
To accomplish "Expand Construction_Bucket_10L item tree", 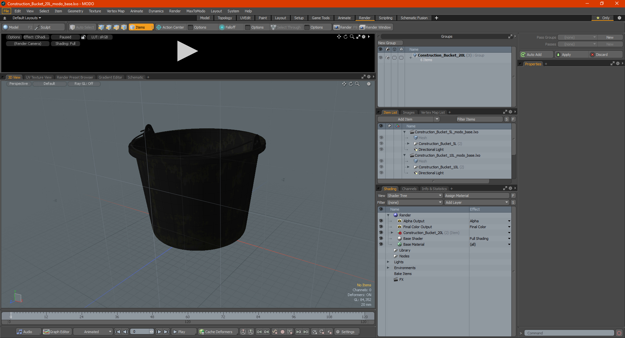I will tap(408, 167).
